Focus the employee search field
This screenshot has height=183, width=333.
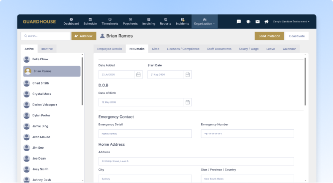(x=45, y=36)
